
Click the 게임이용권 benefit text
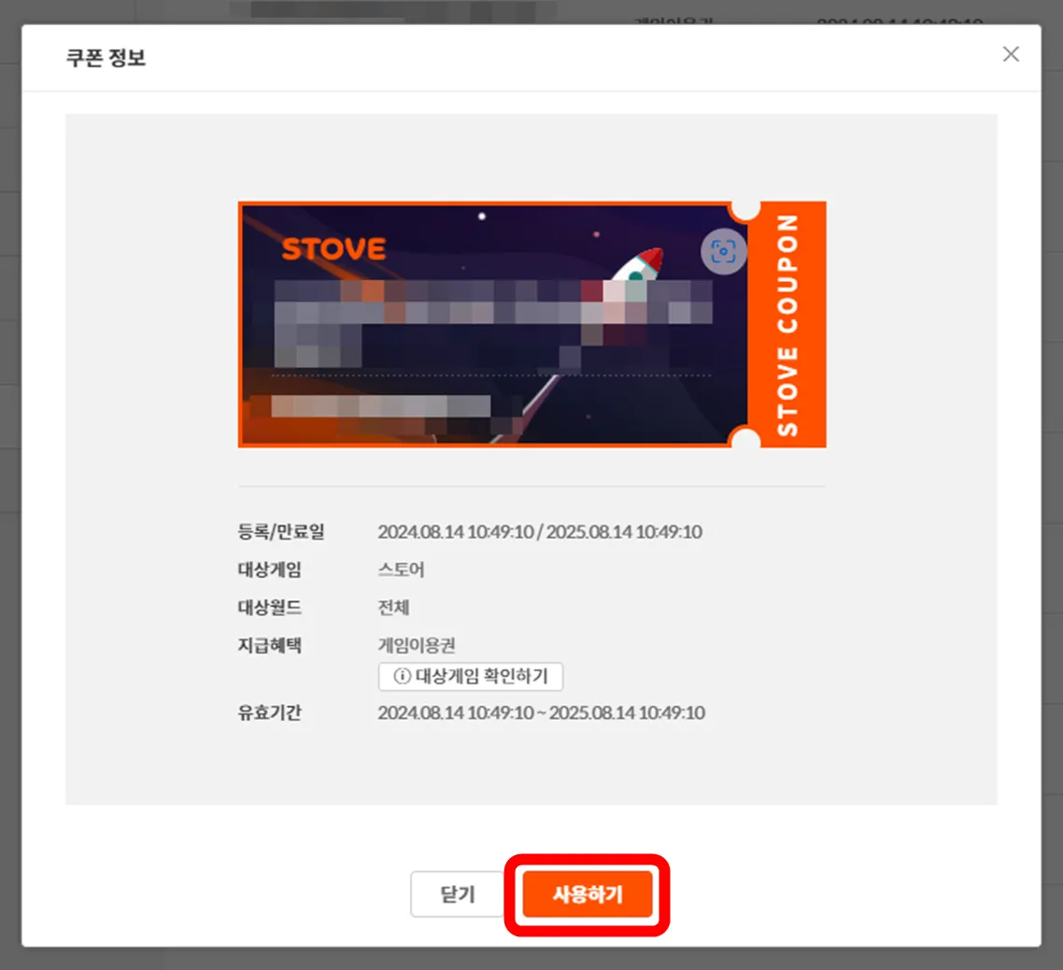[417, 645]
